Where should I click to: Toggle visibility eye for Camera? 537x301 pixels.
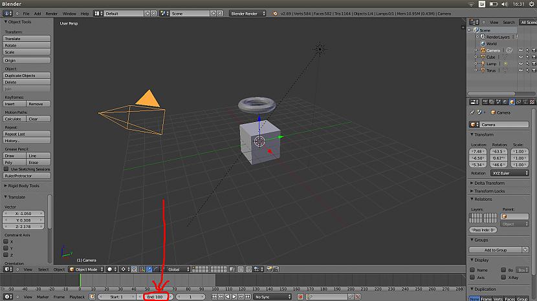click(521, 50)
